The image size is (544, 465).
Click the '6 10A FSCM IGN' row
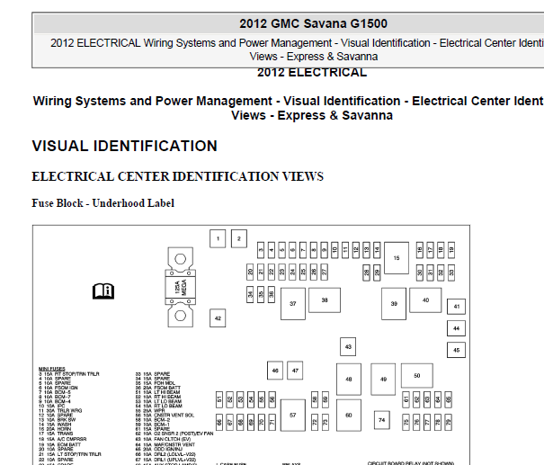tap(58, 388)
